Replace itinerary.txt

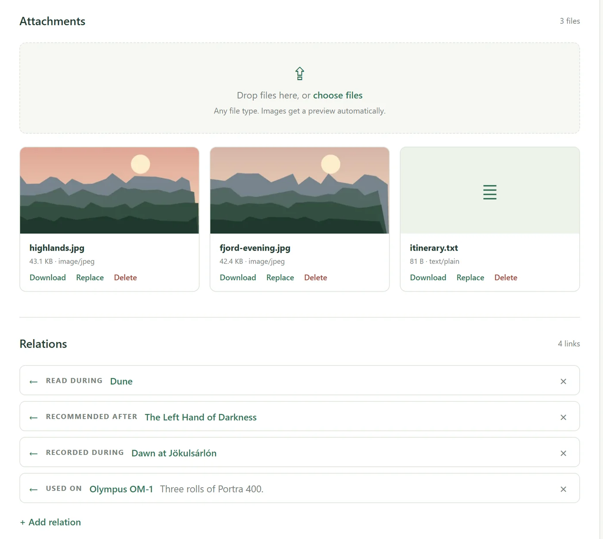pyautogui.click(x=470, y=278)
